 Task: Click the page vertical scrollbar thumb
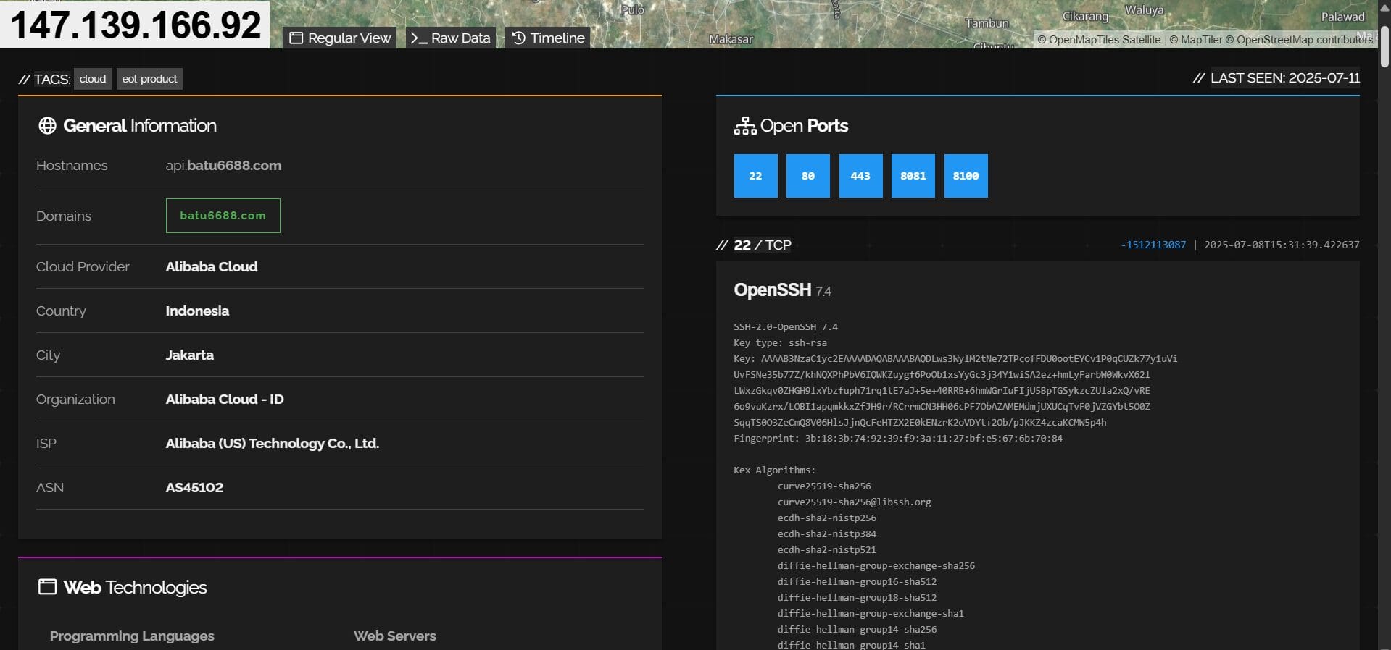[x=1384, y=48]
